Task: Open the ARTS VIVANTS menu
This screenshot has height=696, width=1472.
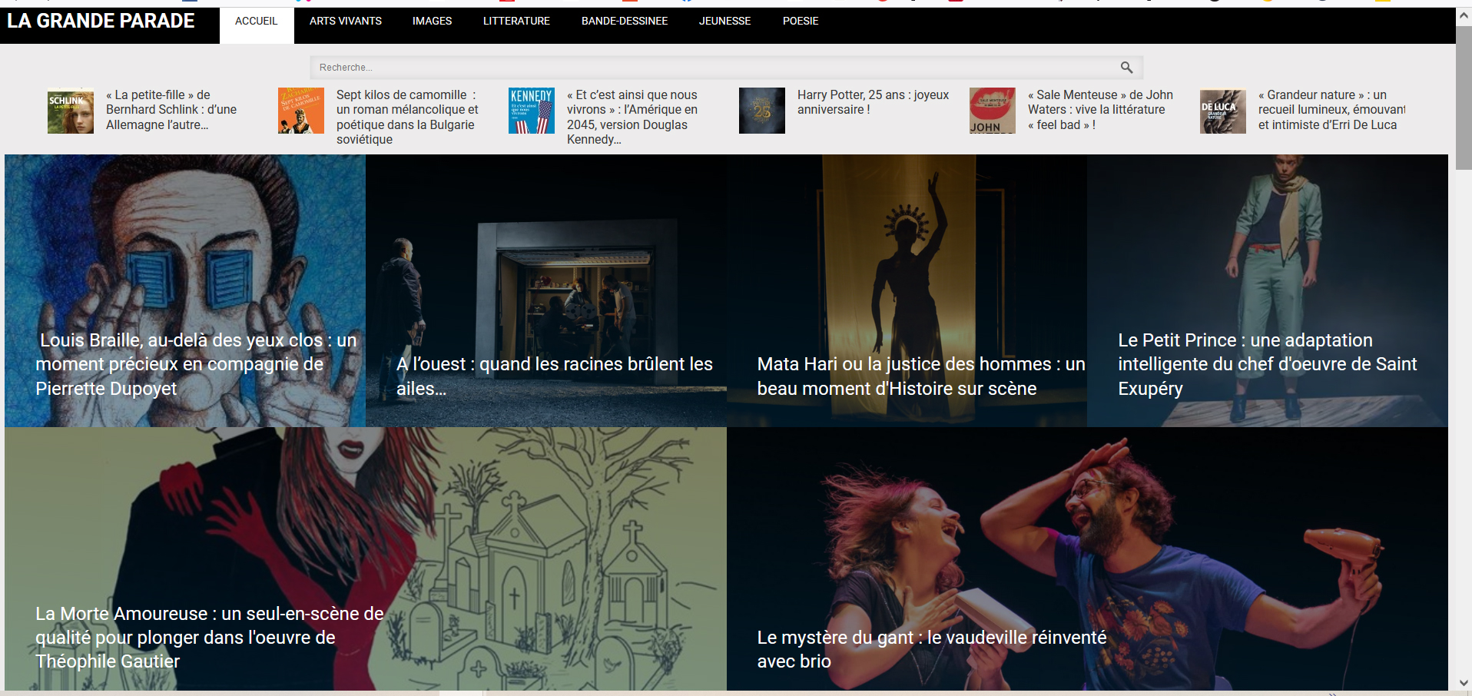Action: point(345,22)
